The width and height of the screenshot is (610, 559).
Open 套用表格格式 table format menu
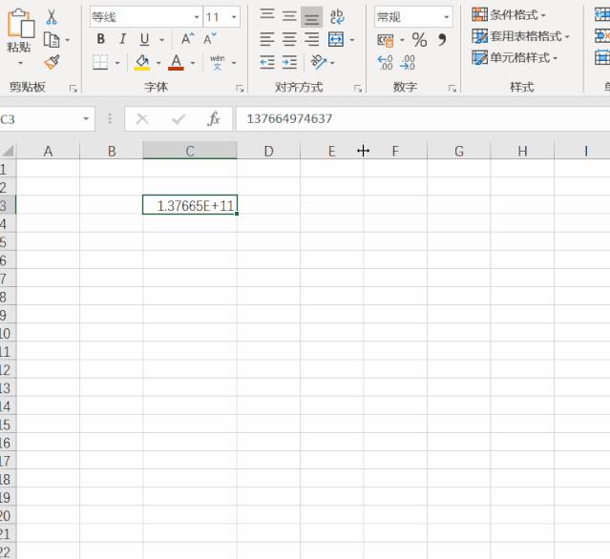[x=521, y=36]
